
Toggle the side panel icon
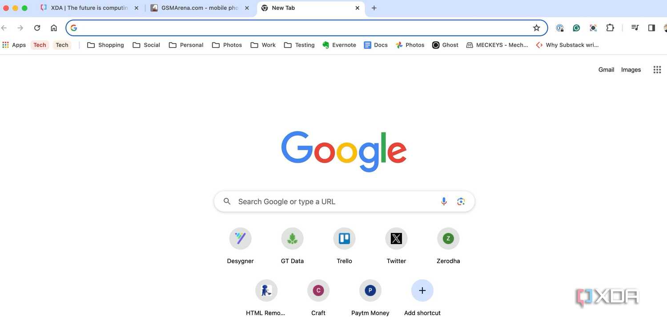(x=651, y=28)
